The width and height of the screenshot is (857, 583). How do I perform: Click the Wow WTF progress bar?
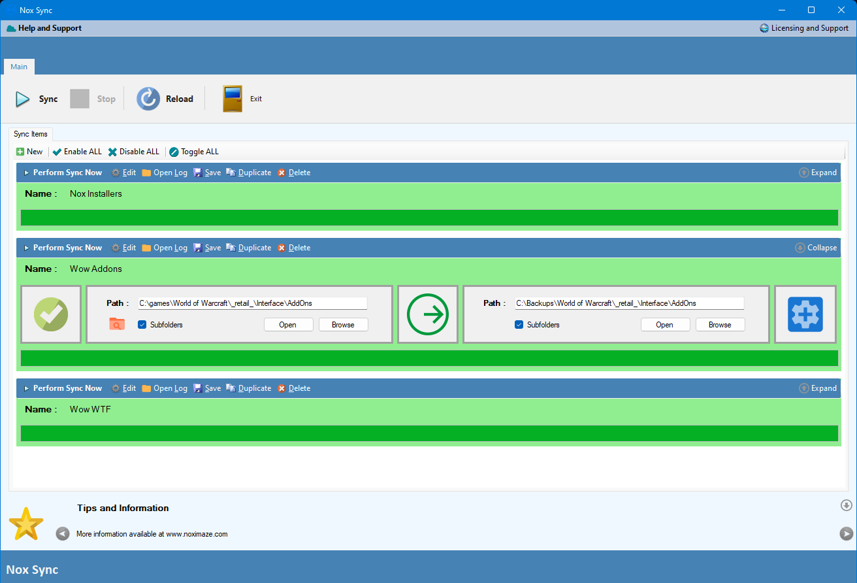click(x=429, y=433)
